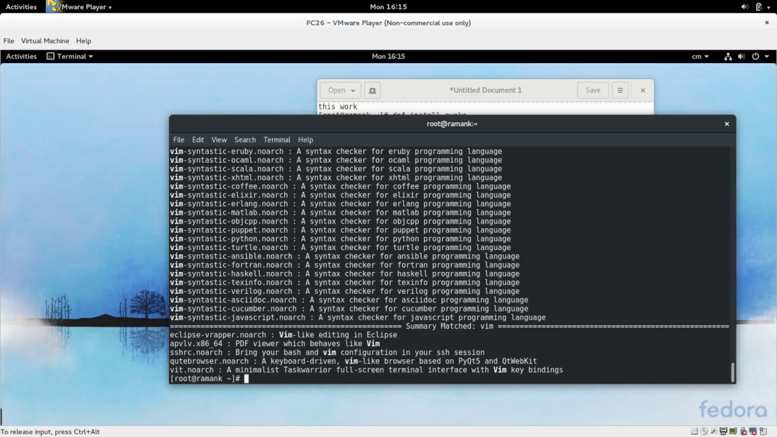Click the Untitled Document 1 title bar
The width and height of the screenshot is (777, 437).
click(485, 90)
